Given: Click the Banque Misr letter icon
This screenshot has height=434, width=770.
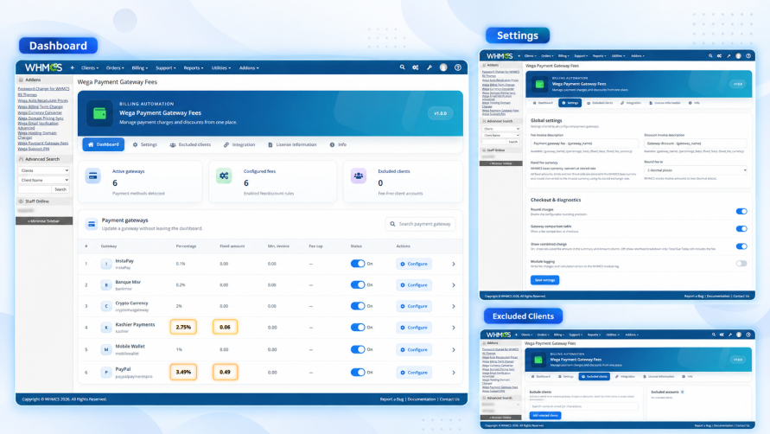Looking at the screenshot, I should coord(106,285).
